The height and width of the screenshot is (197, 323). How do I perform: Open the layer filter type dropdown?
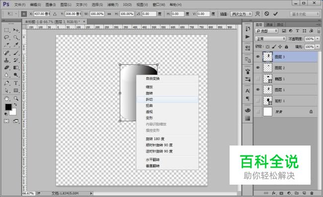coord(266,31)
